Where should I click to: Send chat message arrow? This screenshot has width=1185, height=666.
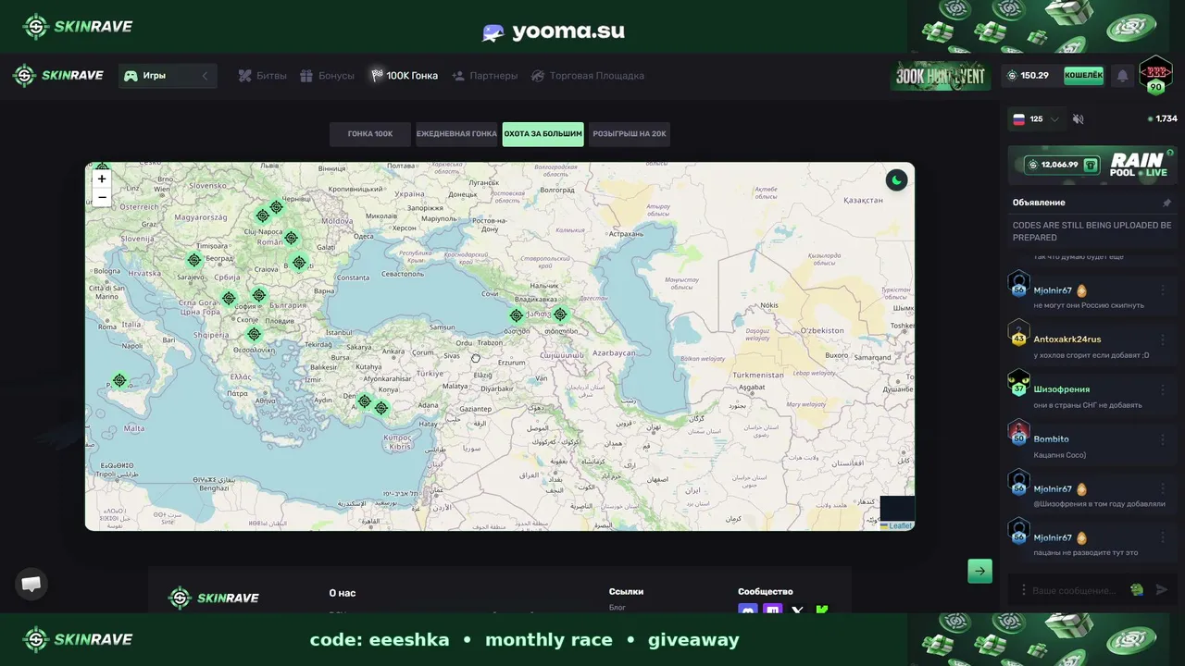click(x=1162, y=589)
